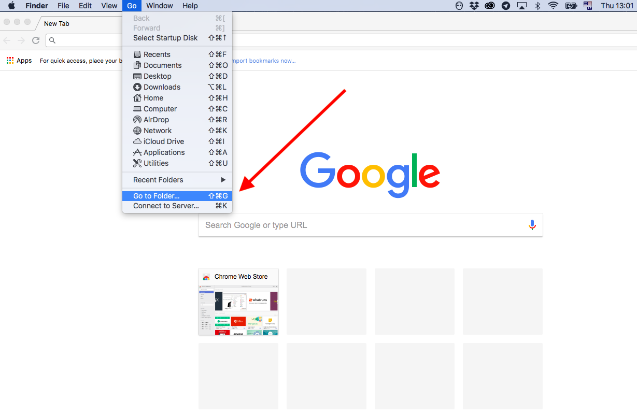Image resolution: width=637 pixels, height=414 pixels.
Task: Select Desktop in the Go menu
Action: pos(177,76)
